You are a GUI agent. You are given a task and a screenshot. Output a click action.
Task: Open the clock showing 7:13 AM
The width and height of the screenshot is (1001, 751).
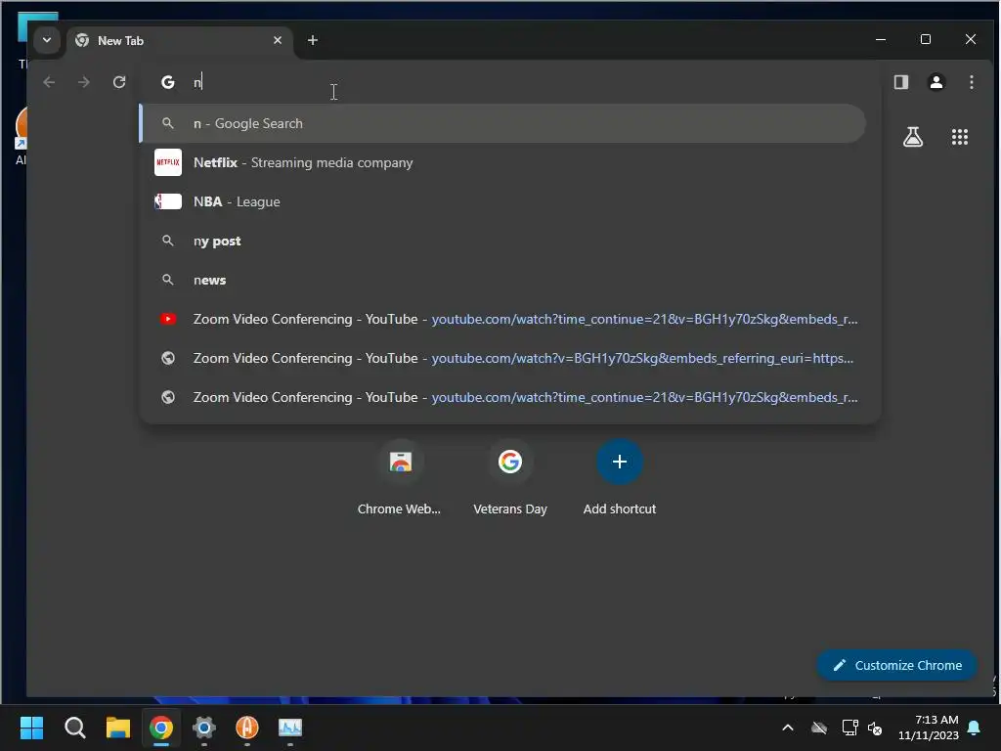(x=929, y=728)
